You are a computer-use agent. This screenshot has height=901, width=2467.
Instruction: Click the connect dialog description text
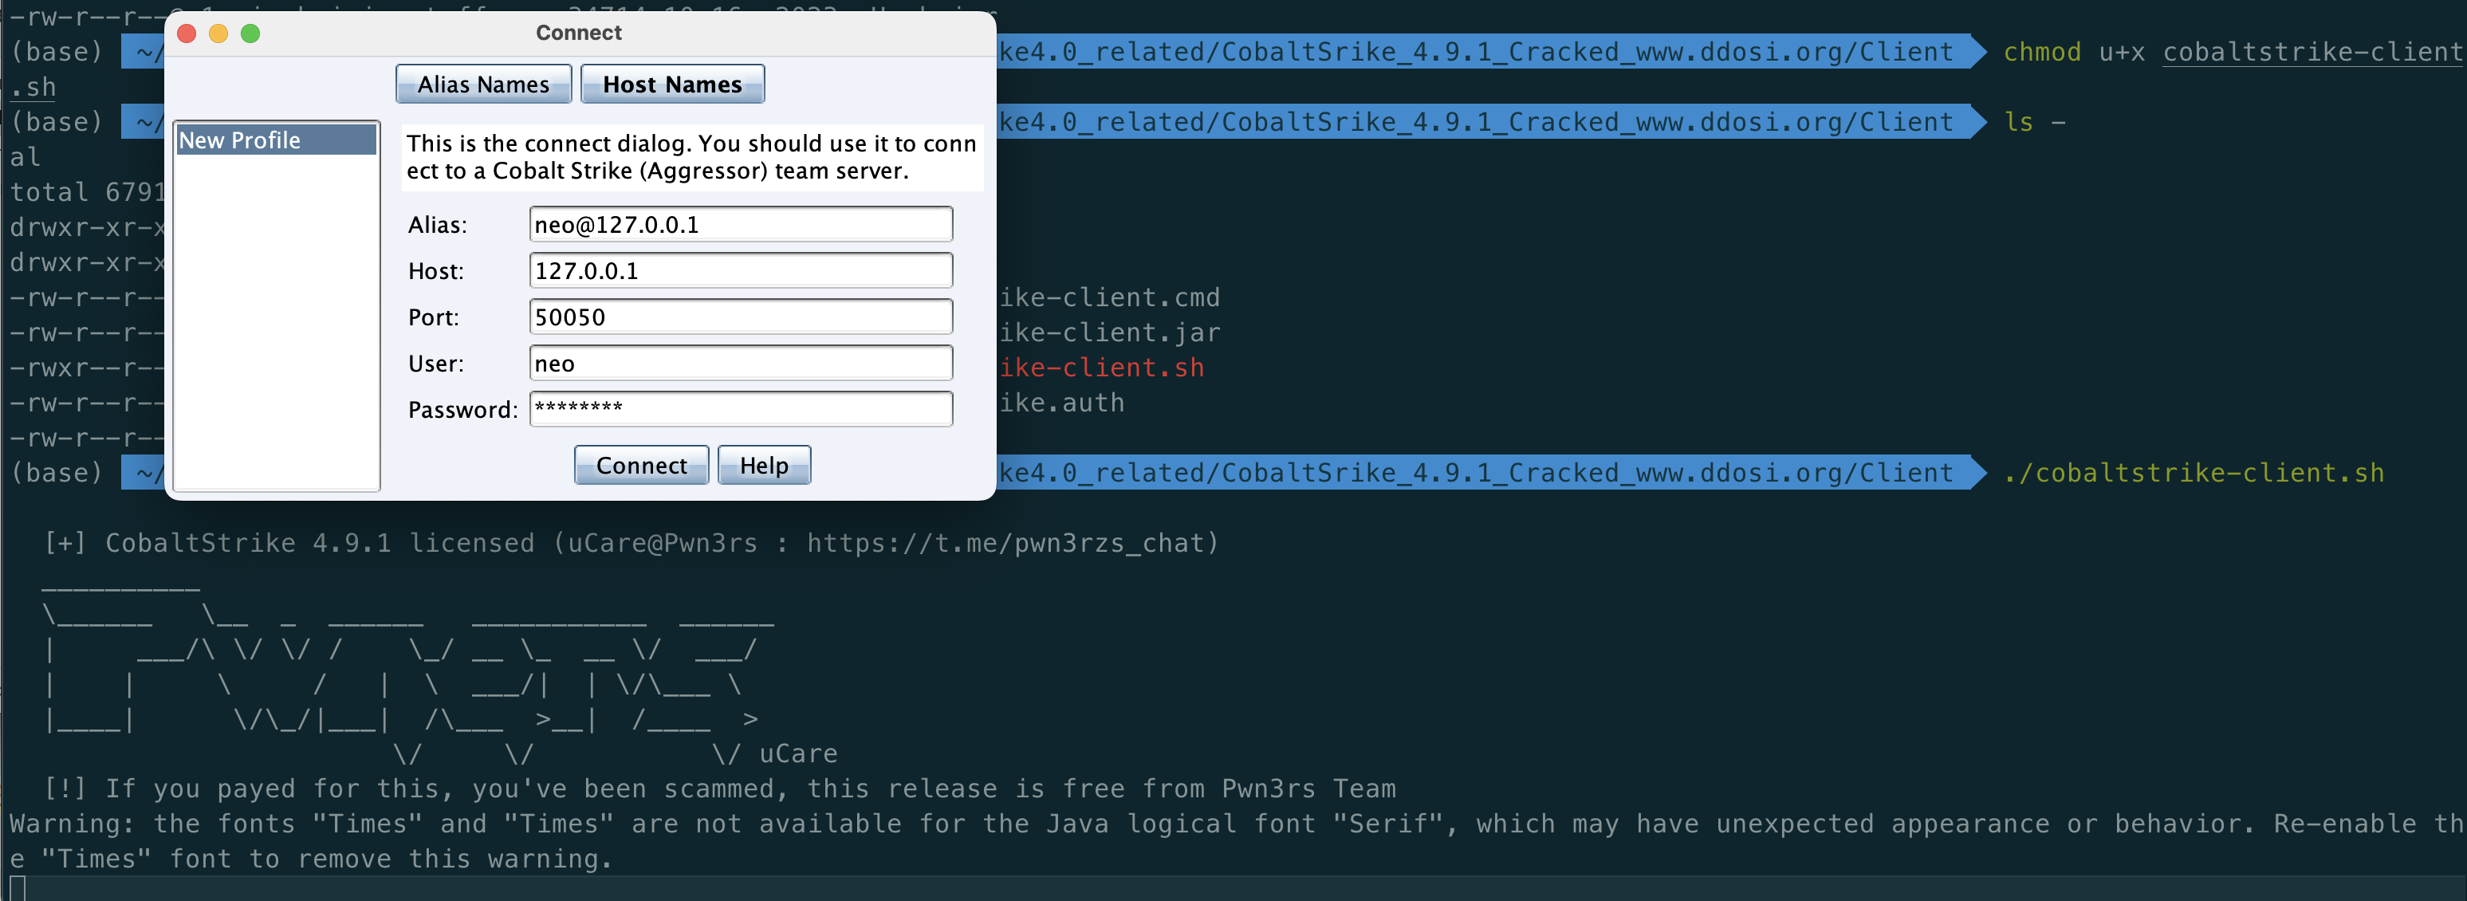(691, 157)
